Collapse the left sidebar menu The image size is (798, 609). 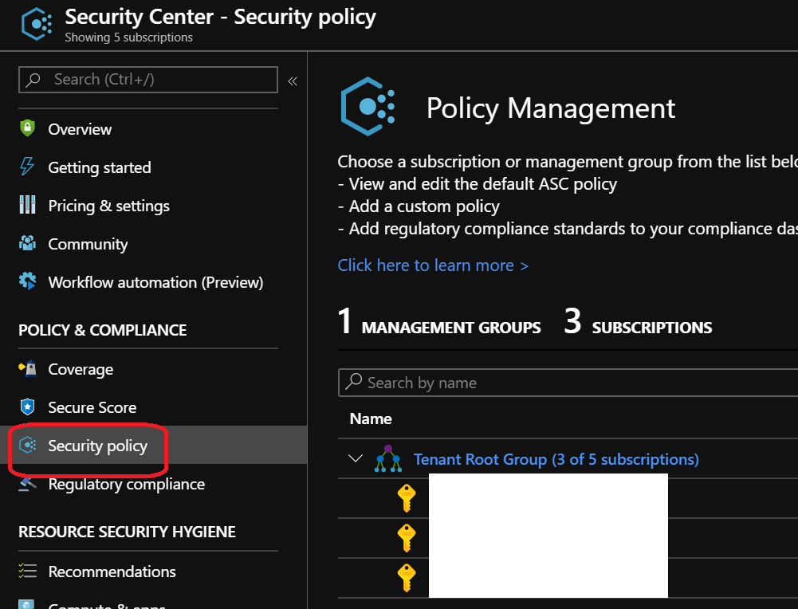coord(293,81)
